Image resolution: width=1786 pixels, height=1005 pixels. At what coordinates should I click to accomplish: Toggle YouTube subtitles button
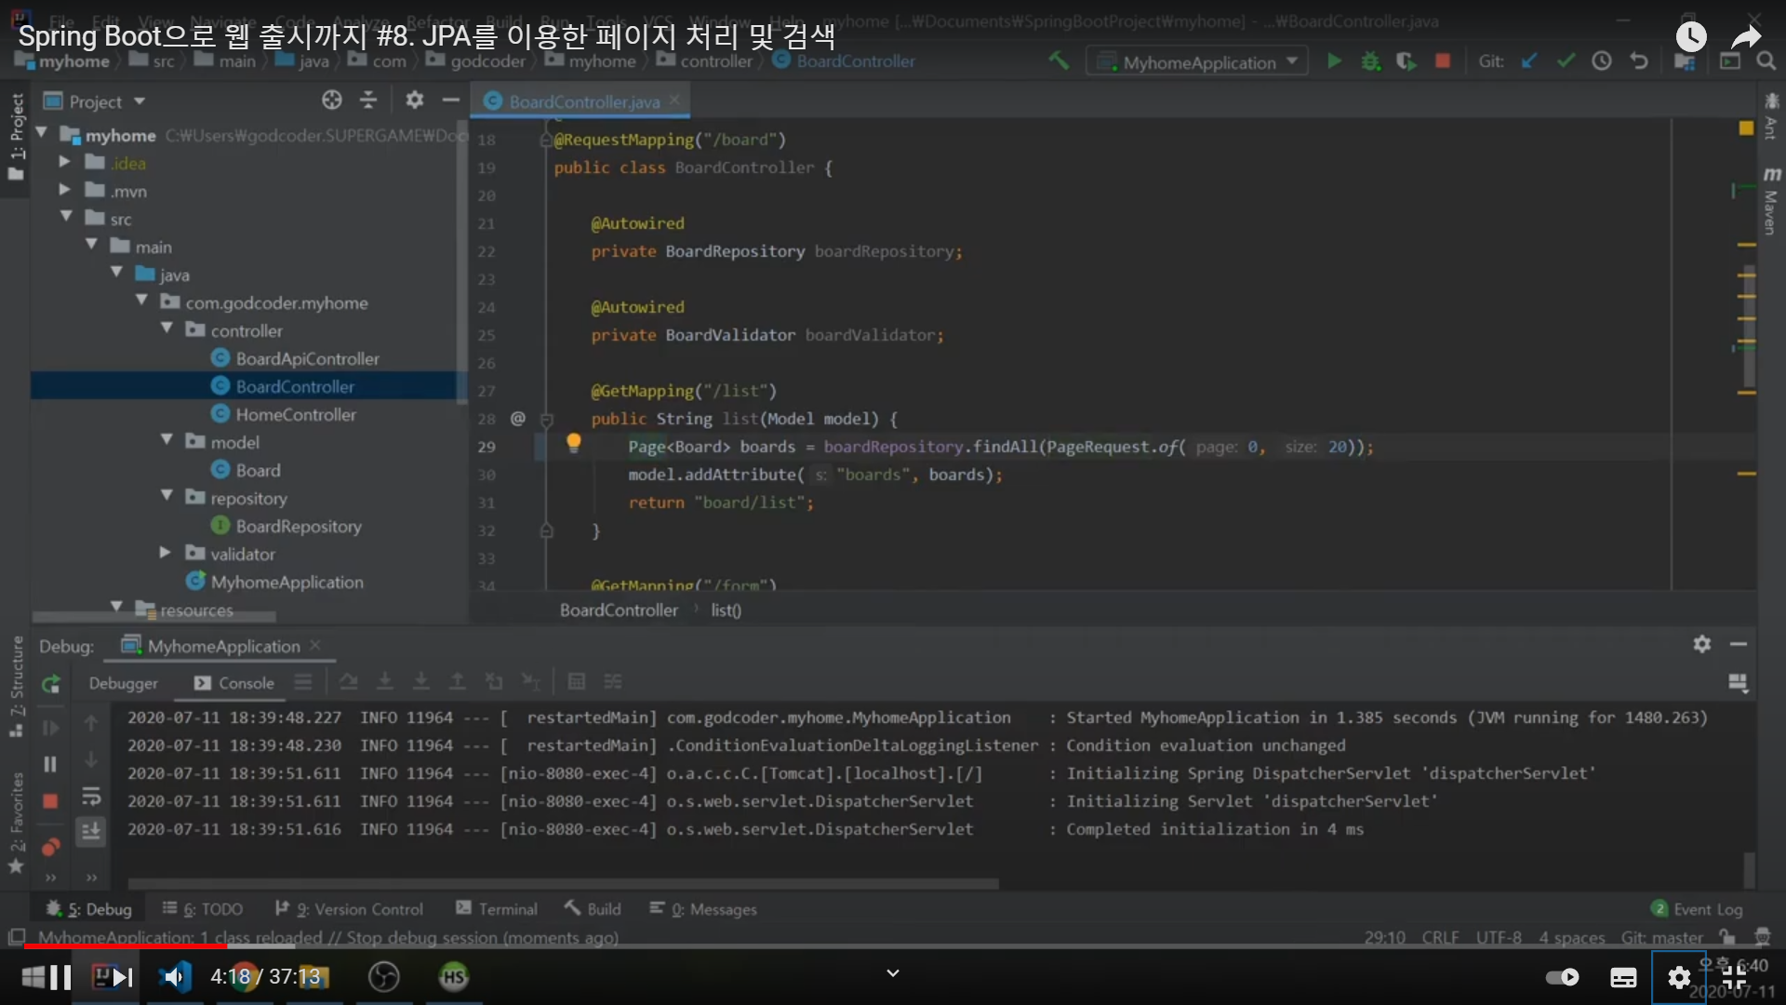[1623, 977]
